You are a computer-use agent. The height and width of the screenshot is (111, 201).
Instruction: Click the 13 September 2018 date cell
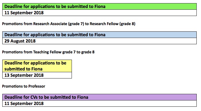37,75
